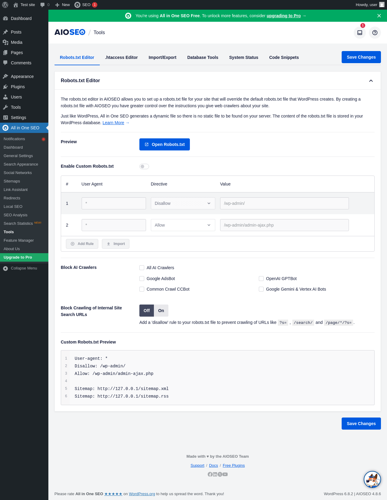Open the Disallow directive dropdown in row 1
This screenshot has height=500, width=387.
[x=183, y=203]
